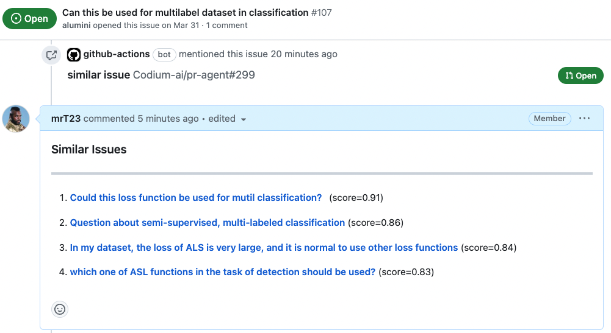Open the Codium-ai/pr-agent#299 reference
This screenshot has width=611, height=333.
[x=193, y=75]
